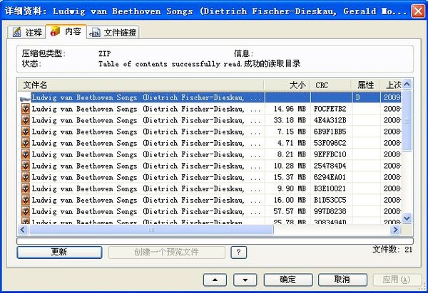The image size is (428, 293).
Task: Select the highlighted folder row with attribute D
Action: pos(210,97)
